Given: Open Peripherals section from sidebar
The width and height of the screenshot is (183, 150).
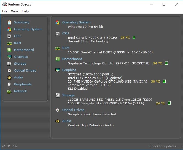Looking at the screenshot, I should pyautogui.click(x=23, y=84).
